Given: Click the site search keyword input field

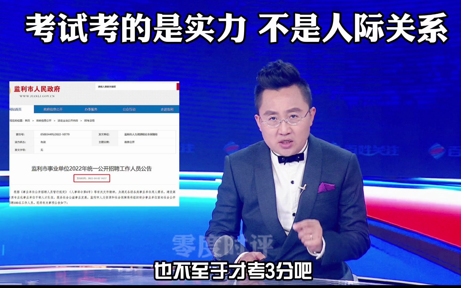Looking at the screenshot, I should (x=136, y=87).
